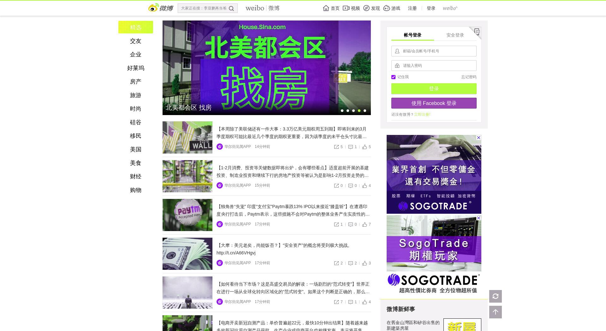The image size is (606, 331).
Task: Click the Weibo logo in header
Action: coord(161,8)
